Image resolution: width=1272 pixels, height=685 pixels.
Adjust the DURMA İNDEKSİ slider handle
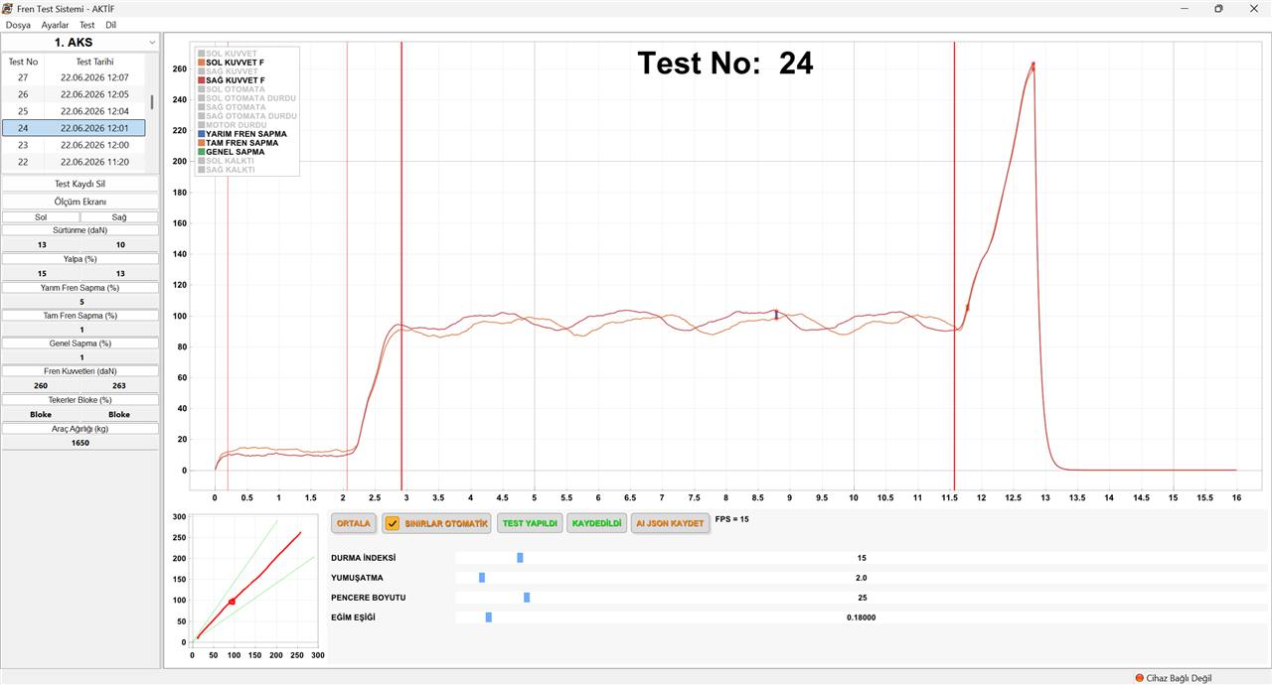520,558
